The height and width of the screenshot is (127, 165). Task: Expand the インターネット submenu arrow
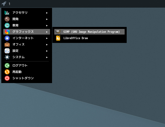tap(47, 38)
